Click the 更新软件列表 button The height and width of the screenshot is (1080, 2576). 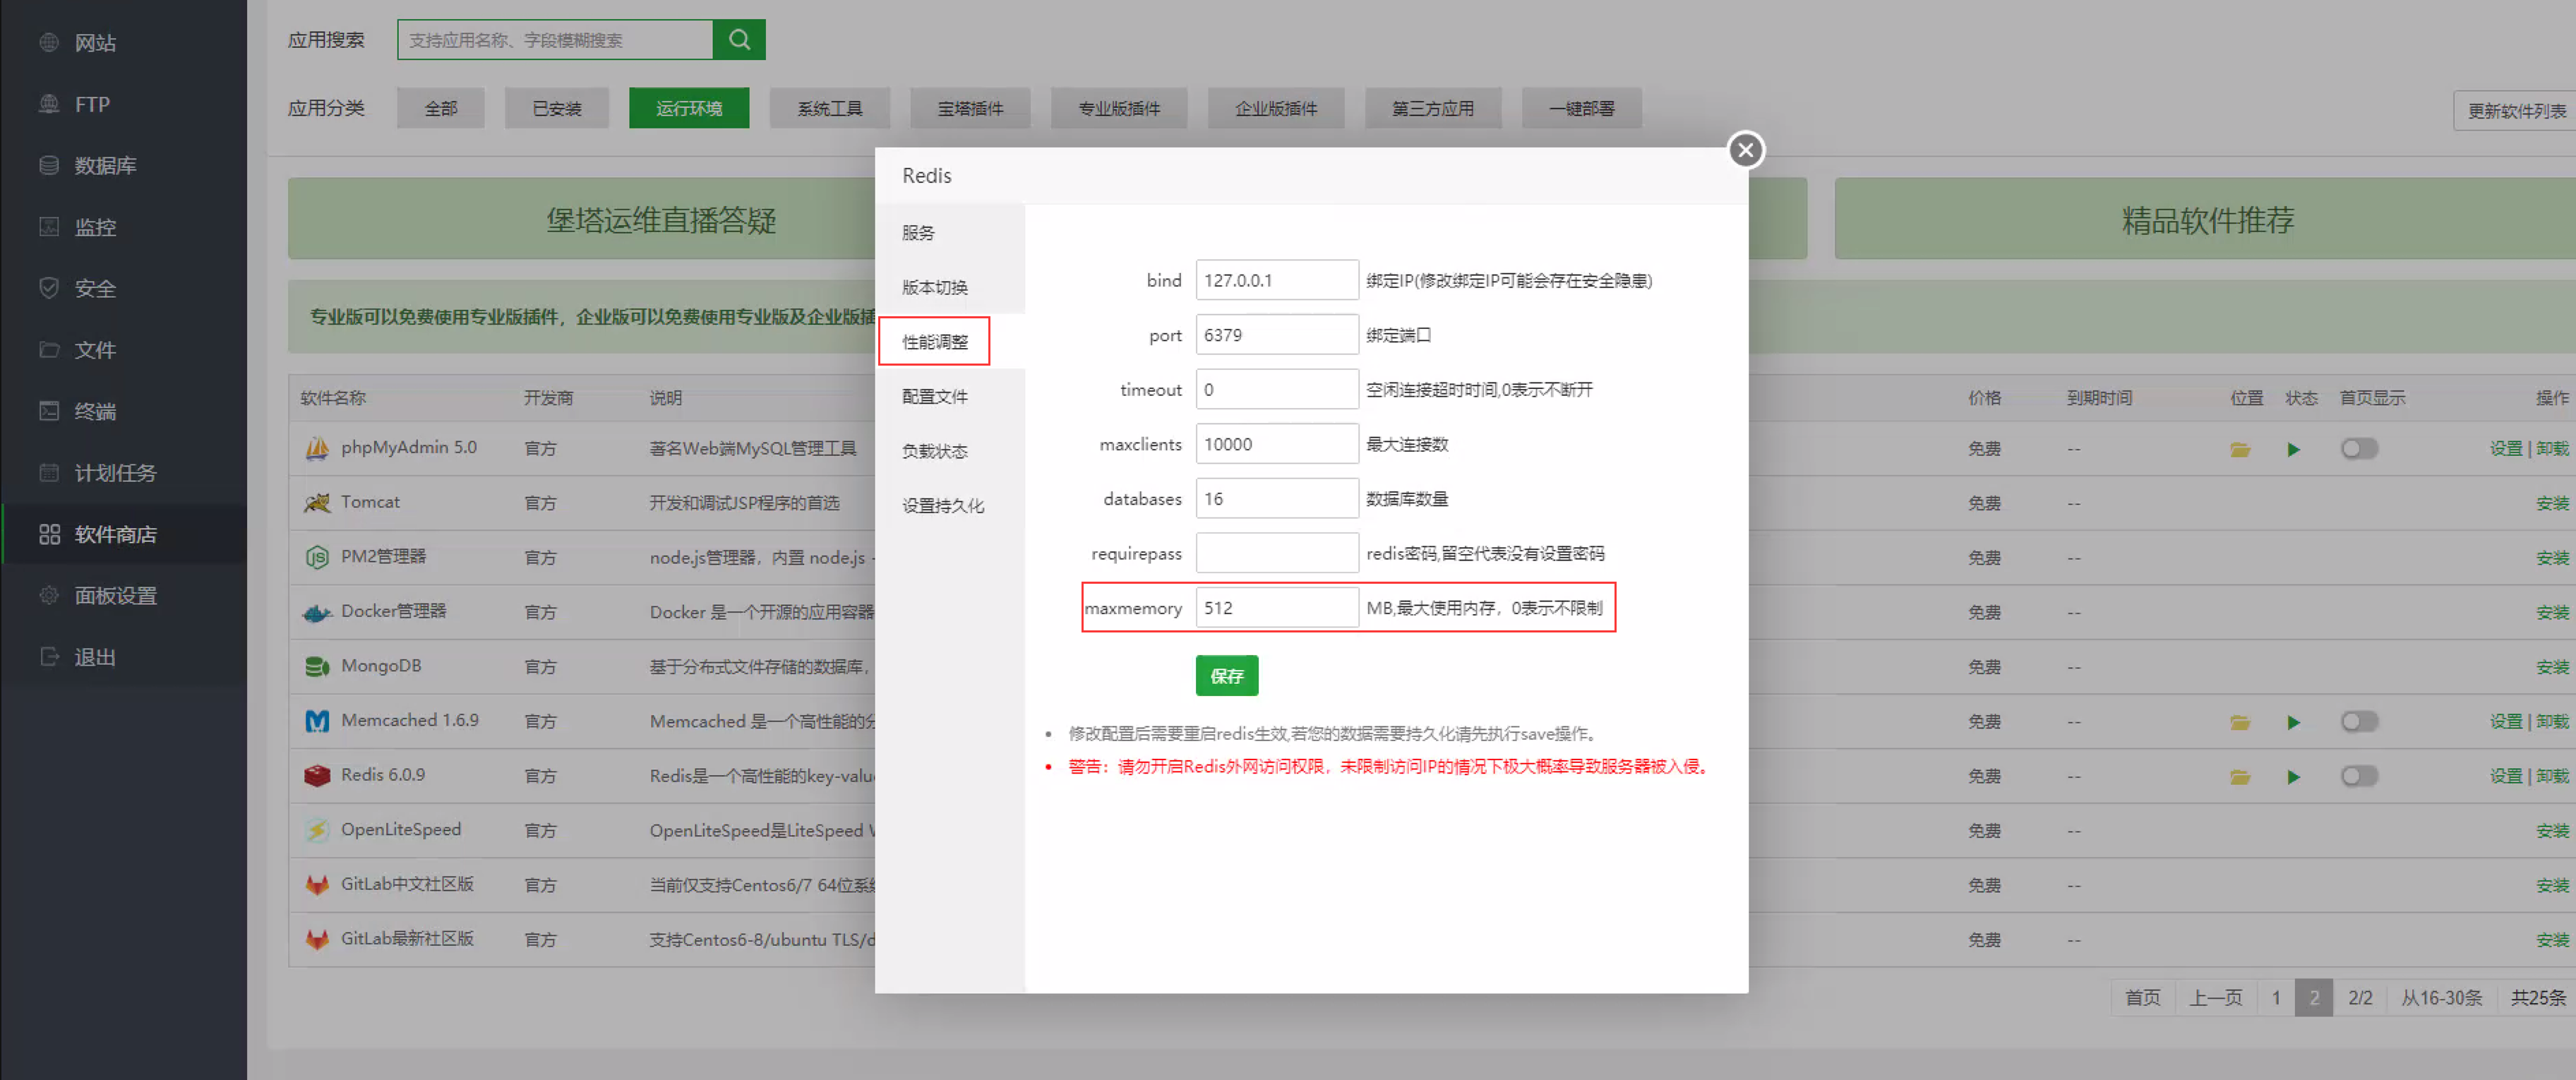(2516, 111)
